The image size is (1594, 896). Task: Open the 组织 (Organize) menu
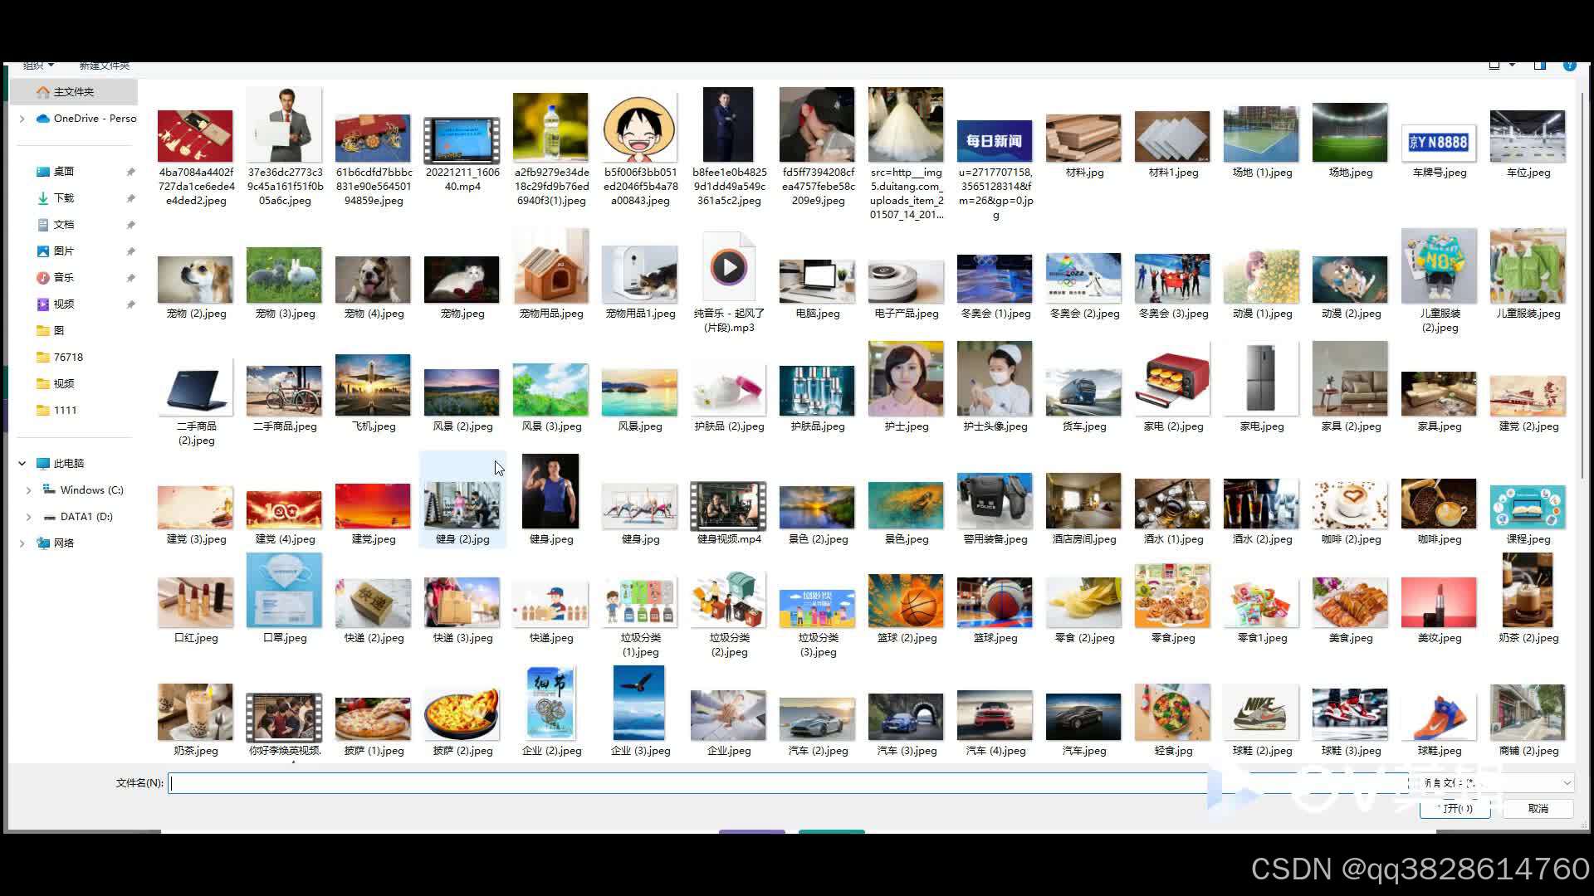click(37, 66)
